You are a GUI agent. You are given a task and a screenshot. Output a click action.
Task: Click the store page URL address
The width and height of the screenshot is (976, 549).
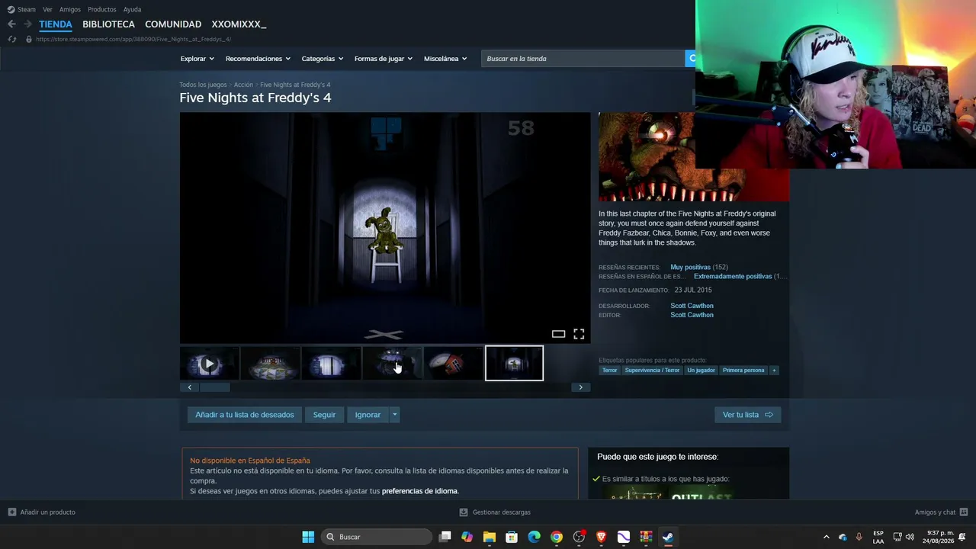tap(133, 39)
